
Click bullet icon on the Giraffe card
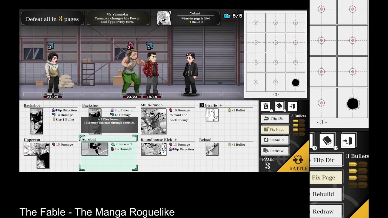[x=229, y=110]
